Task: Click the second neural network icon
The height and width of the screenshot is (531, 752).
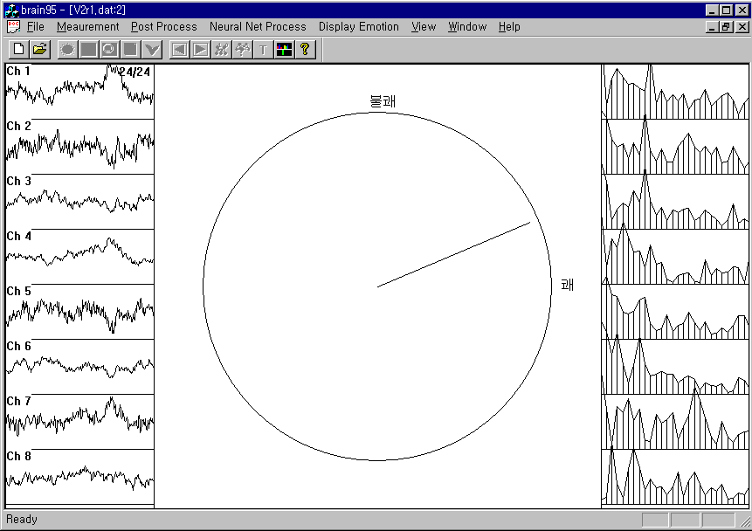Action: (243, 49)
